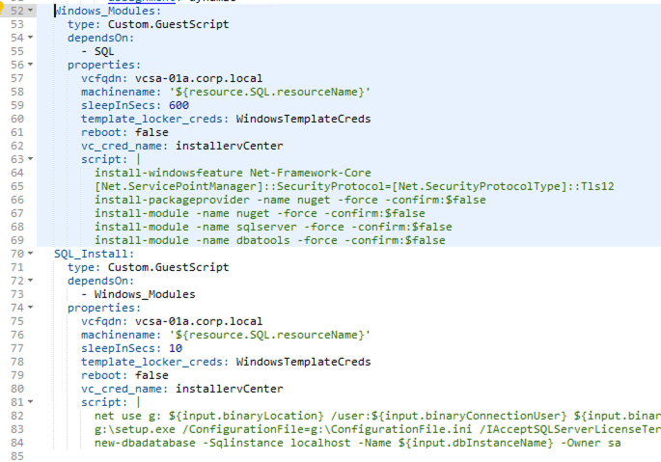Viewport: 661px width, 462px height.
Task: Click the g:\setup.exe command line
Action: point(376,429)
